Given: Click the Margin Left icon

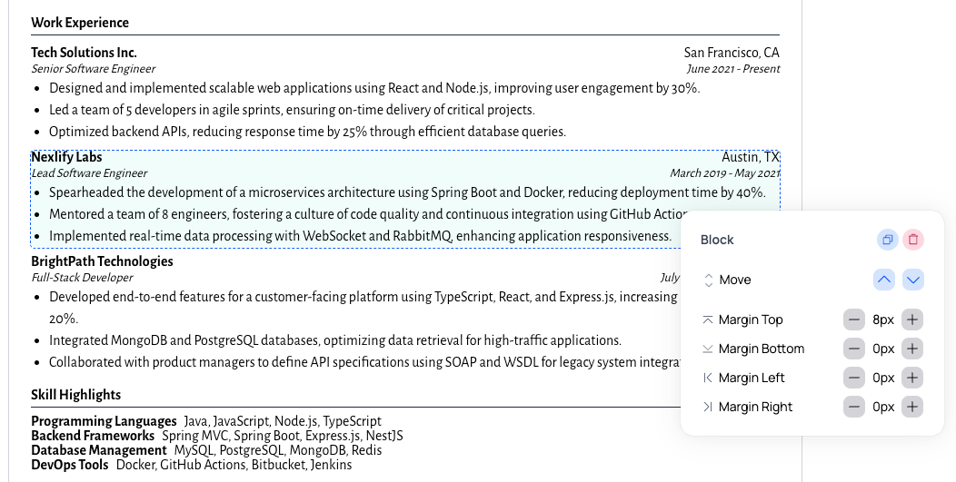Looking at the screenshot, I should [x=708, y=378].
